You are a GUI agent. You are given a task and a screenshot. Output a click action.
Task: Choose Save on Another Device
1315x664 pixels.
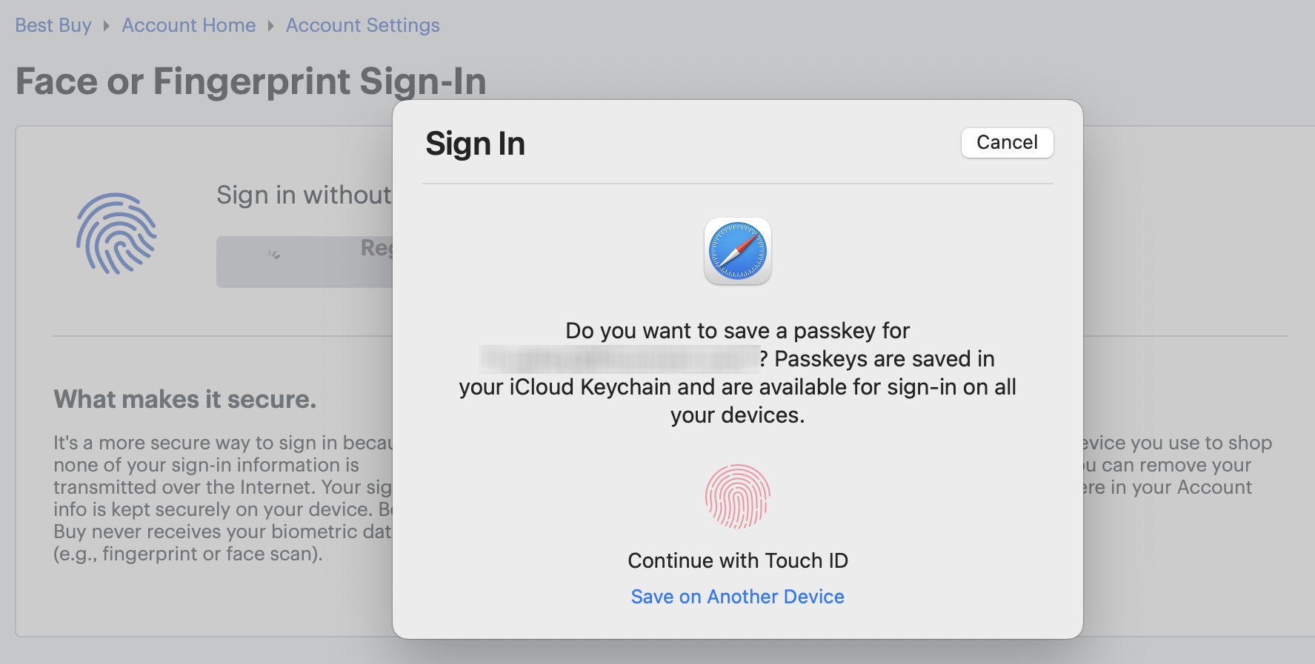[x=737, y=597]
